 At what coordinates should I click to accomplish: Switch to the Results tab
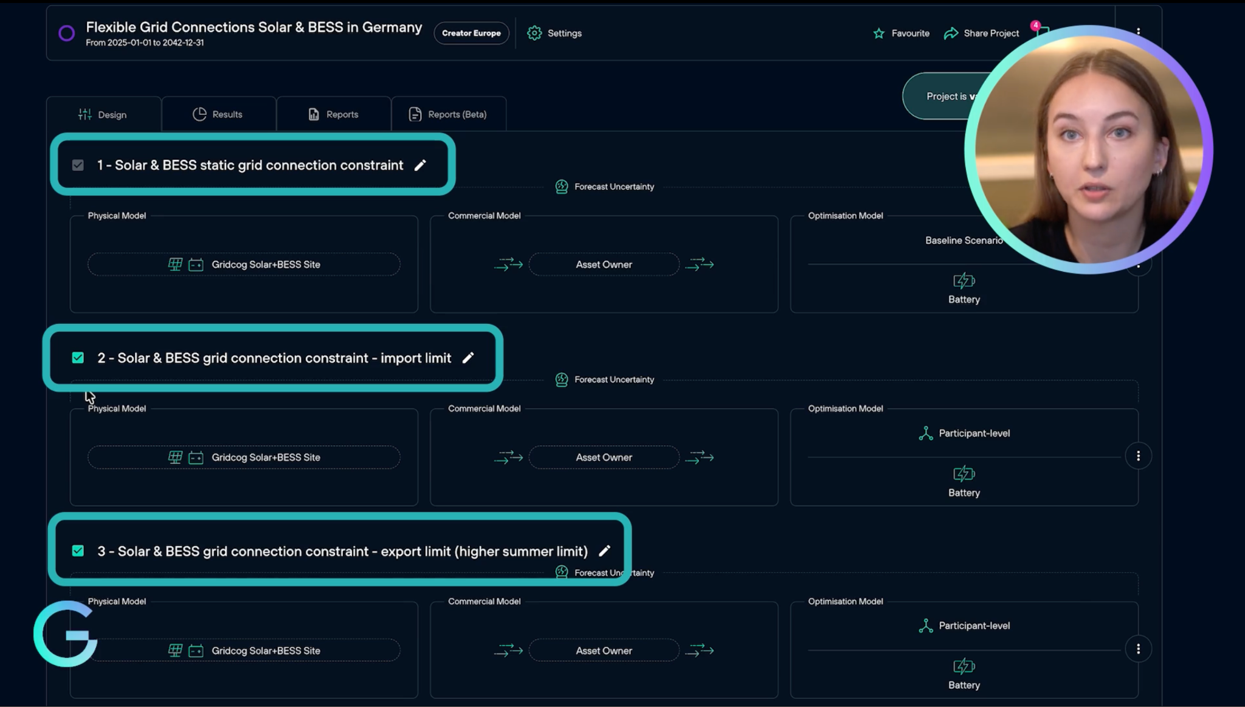coord(218,114)
